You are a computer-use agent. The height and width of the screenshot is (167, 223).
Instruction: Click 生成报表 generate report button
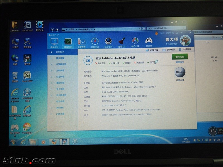point(185,50)
